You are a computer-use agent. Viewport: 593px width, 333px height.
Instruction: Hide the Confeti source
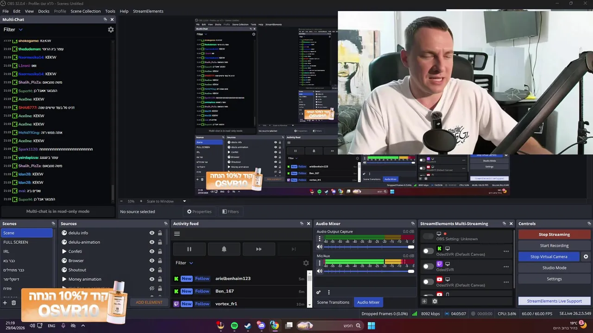coord(151,252)
